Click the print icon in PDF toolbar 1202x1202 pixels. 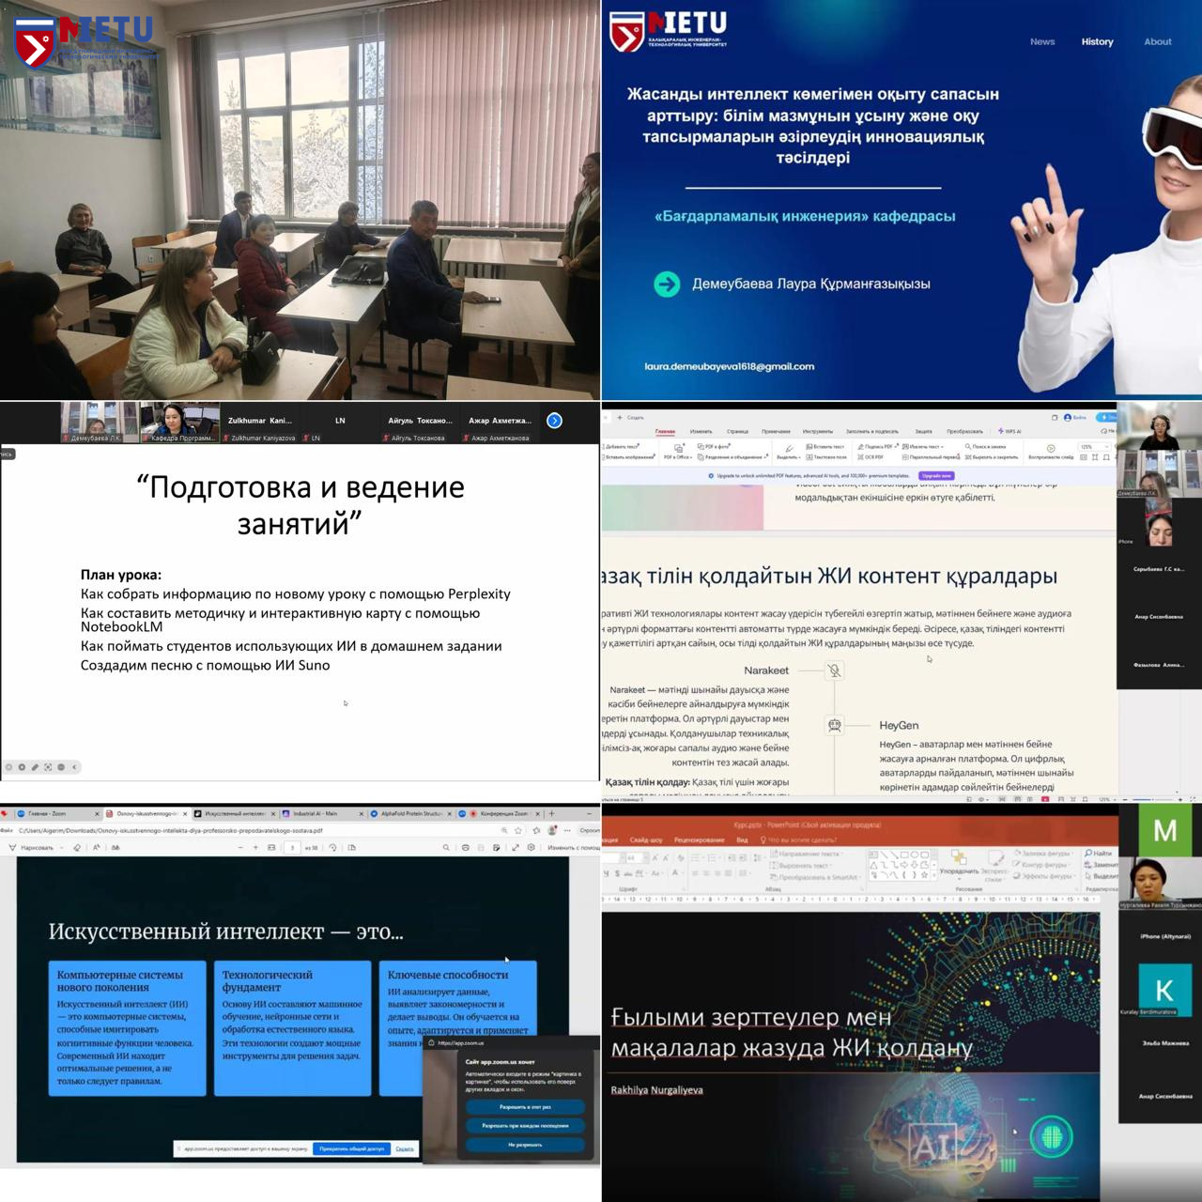pos(466,848)
